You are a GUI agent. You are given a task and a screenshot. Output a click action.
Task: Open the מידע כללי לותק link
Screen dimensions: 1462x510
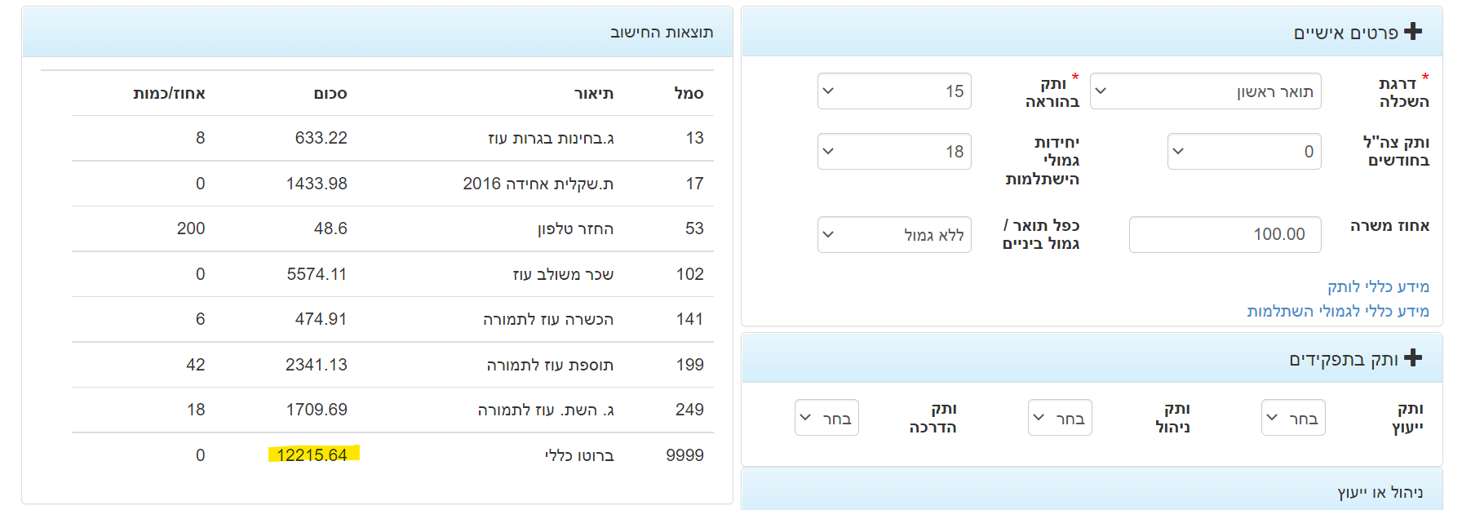[x=1378, y=287]
